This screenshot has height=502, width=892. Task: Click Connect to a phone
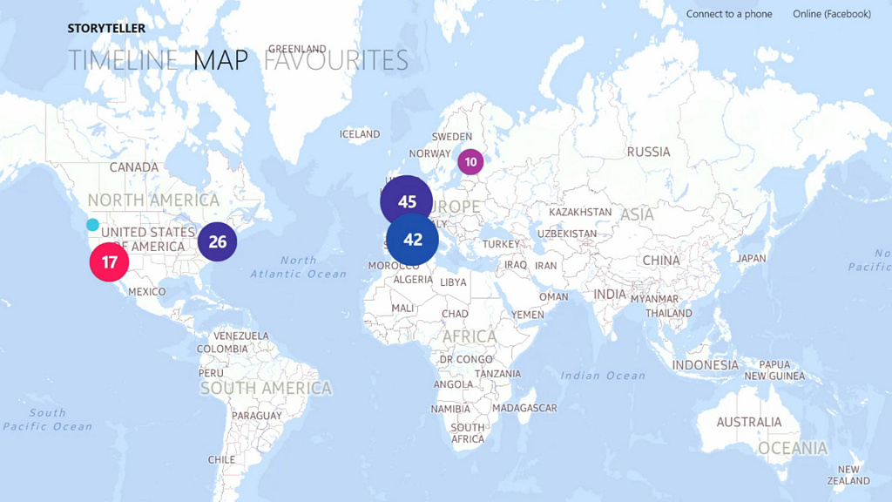click(729, 14)
